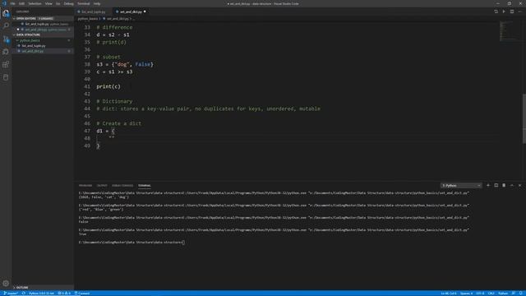This screenshot has height=296, width=526.
Task: Kill terminal with trash icon
Action: (504, 185)
